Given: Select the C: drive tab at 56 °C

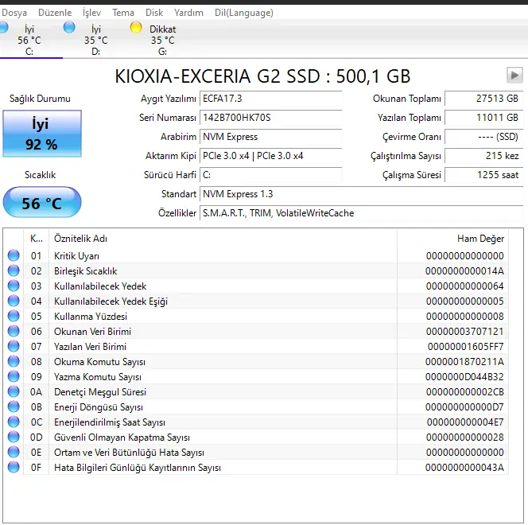Looking at the screenshot, I should pos(29,40).
